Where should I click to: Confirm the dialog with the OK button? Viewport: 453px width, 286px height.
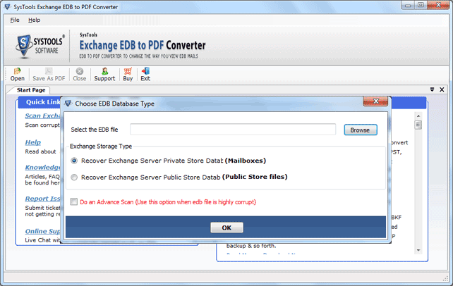pos(226,228)
